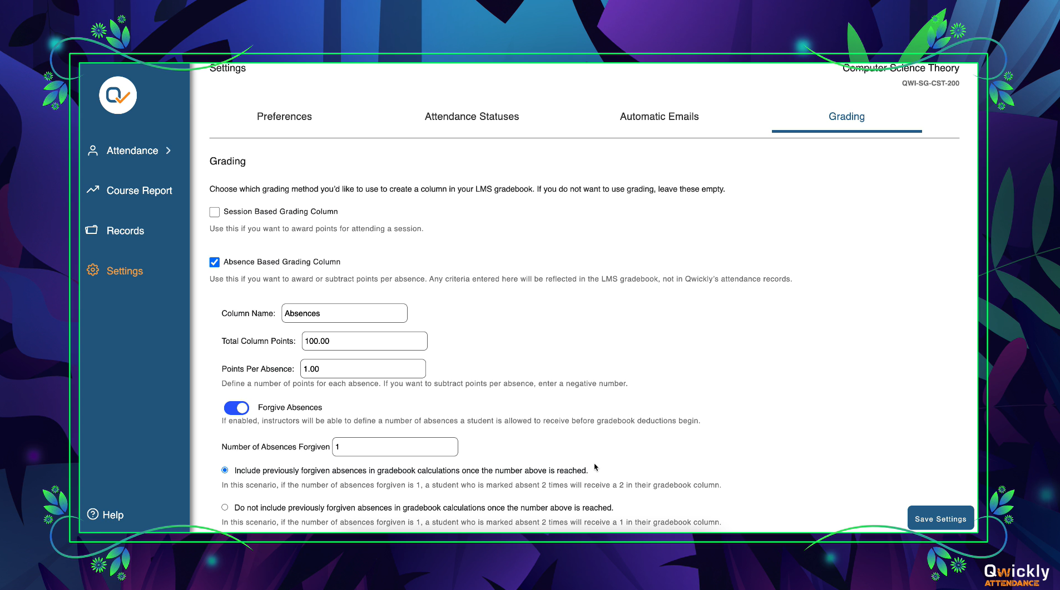
Task: Switch to the Preferences tab
Action: coord(284,117)
